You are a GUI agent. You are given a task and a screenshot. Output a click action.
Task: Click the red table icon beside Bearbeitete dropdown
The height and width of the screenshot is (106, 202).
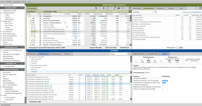click(156, 12)
